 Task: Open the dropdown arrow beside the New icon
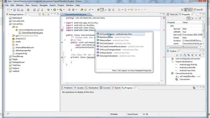coord(11,10)
